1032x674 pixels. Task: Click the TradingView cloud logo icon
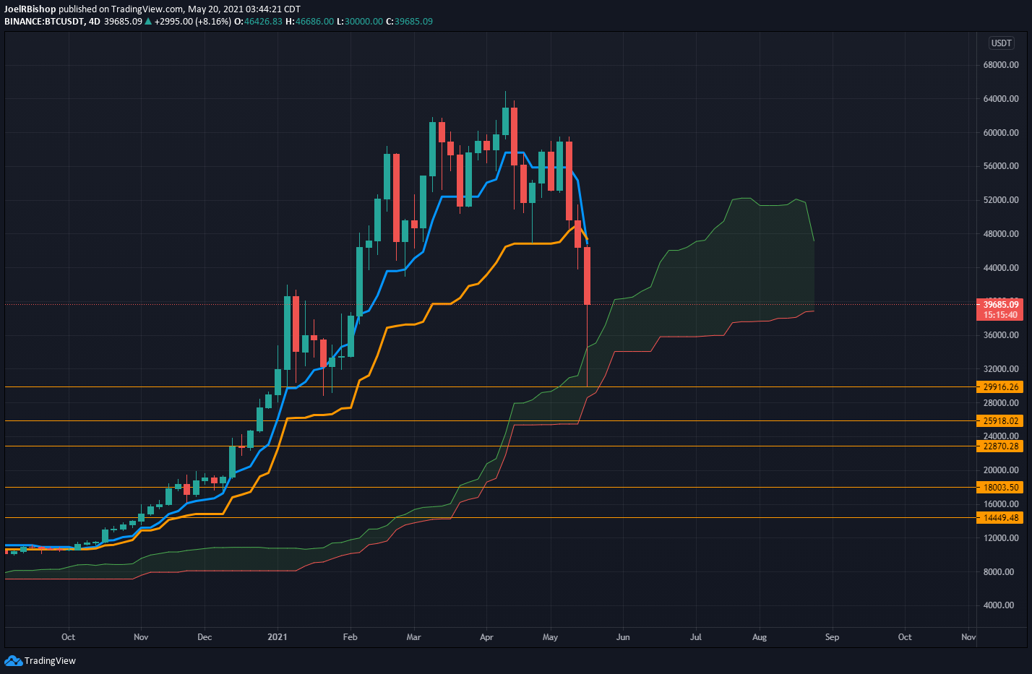pos(13,660)
